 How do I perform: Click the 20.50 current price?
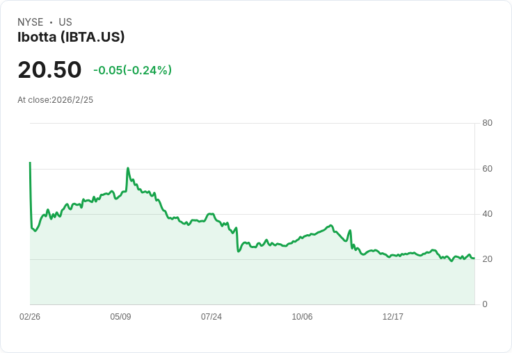[x=49, y=70]
